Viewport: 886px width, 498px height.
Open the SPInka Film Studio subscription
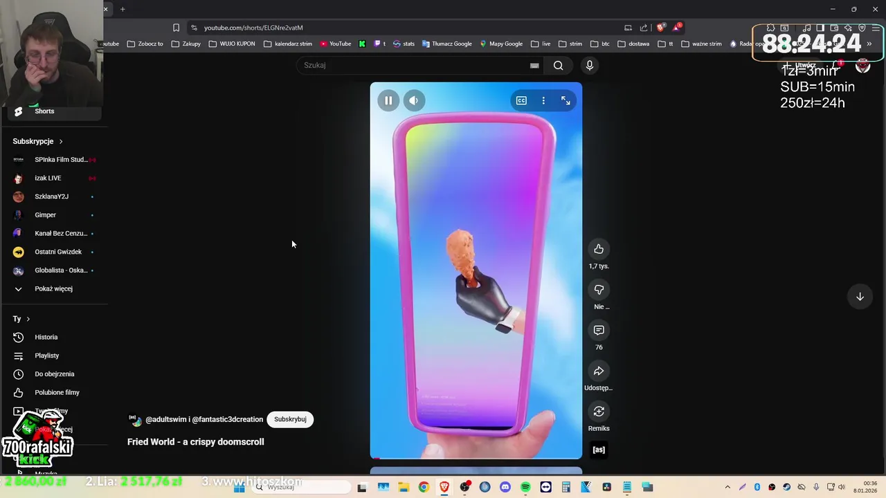point(54,160)
